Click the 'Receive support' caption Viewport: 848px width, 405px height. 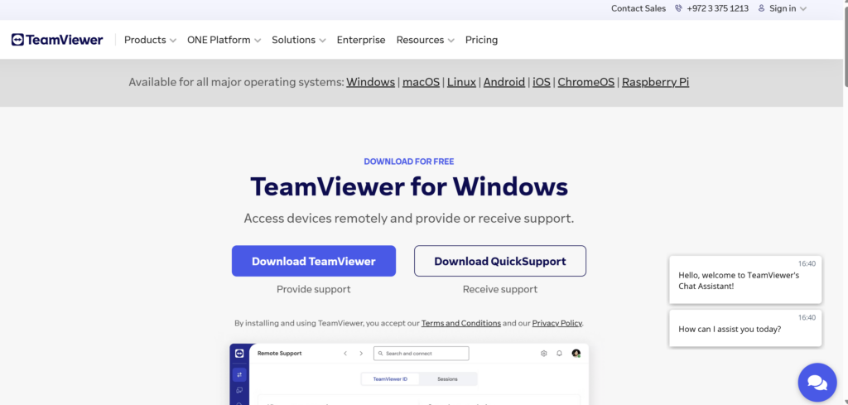point(500,289)
